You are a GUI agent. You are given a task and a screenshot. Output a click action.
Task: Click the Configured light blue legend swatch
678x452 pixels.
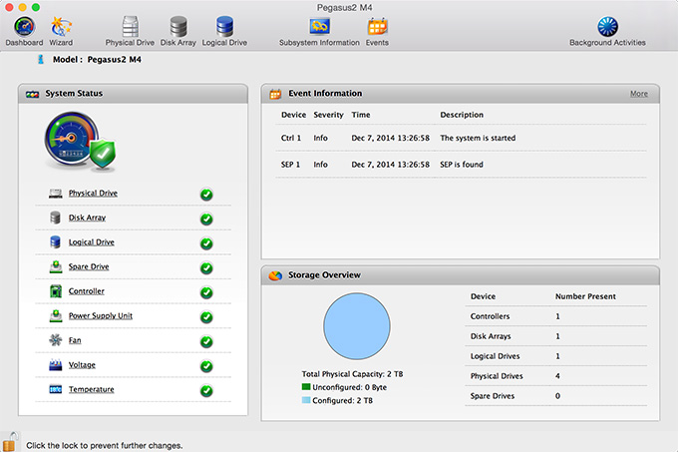[306, 400]
